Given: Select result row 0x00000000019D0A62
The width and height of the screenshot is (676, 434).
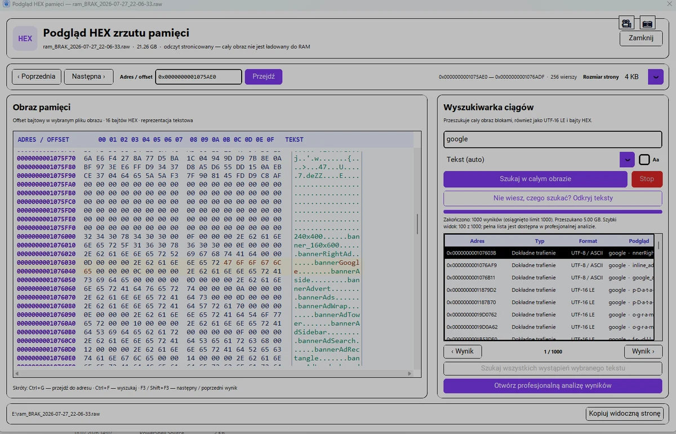Looking at the screenshot, I should [549, 327].
